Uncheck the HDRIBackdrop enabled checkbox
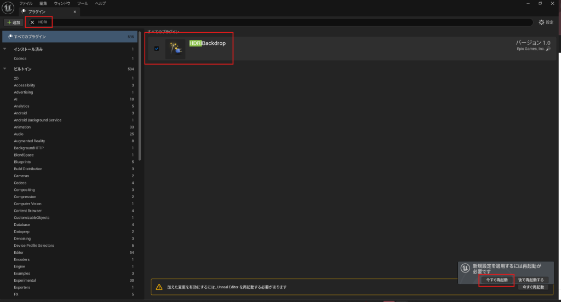The height and width of the screenshot is (302, 561). [157, 49]
